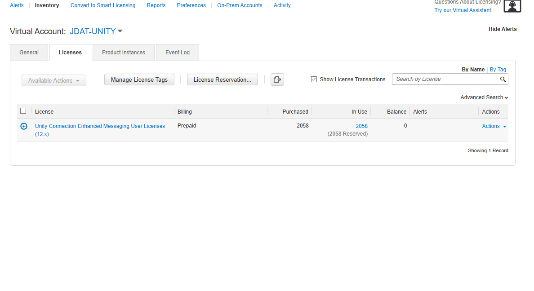Uncheck Show License Transactions
This screenshot has width=534, height=291.
click(314, 79)
